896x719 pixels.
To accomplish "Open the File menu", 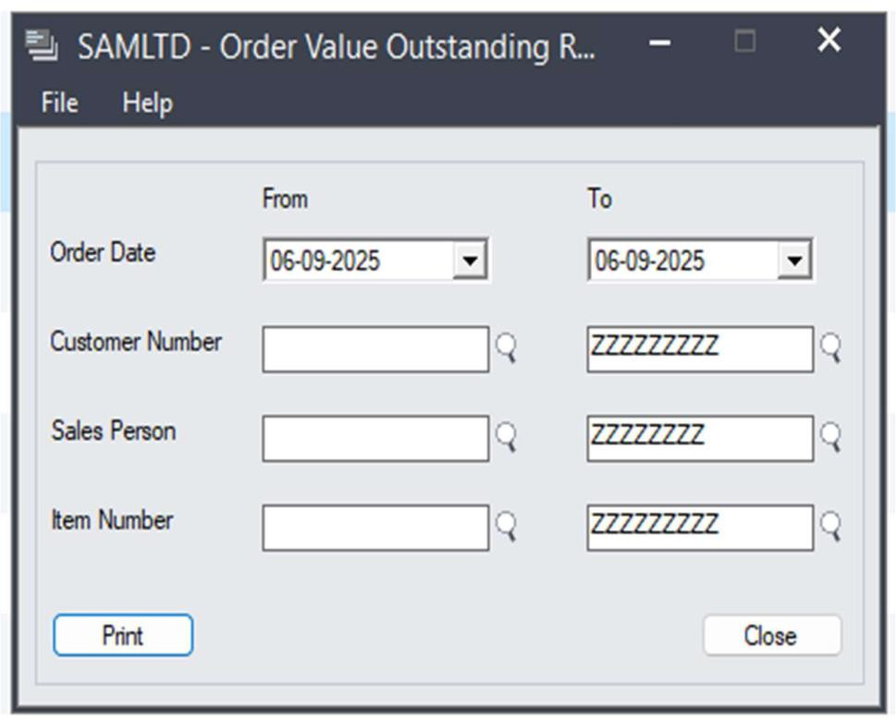I will (59, 104).
